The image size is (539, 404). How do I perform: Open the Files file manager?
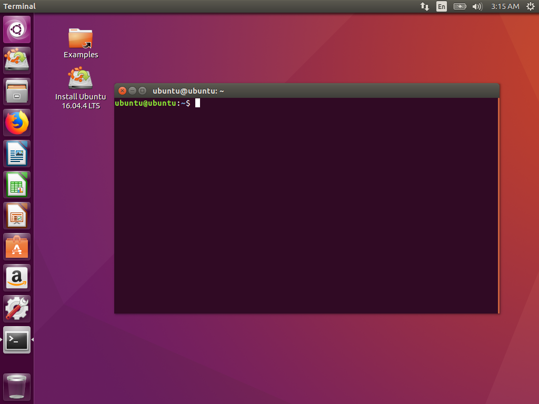click(x=16, y=91)
